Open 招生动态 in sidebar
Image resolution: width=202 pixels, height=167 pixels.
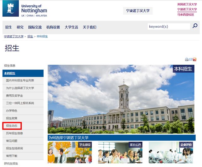tap(23, 126)
